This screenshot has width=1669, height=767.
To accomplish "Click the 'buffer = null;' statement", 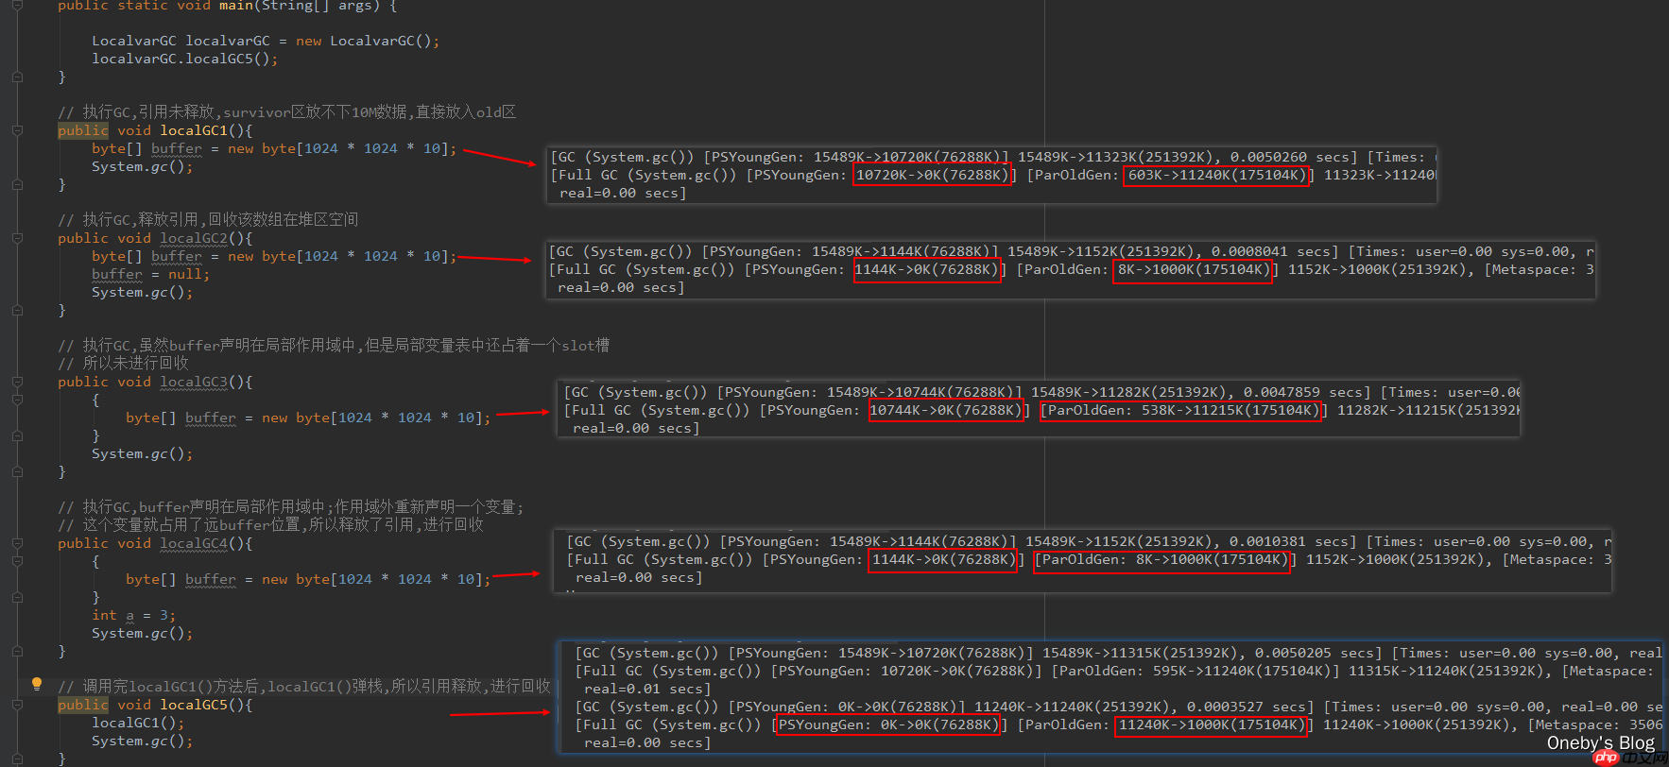I will tap(151, 274).
